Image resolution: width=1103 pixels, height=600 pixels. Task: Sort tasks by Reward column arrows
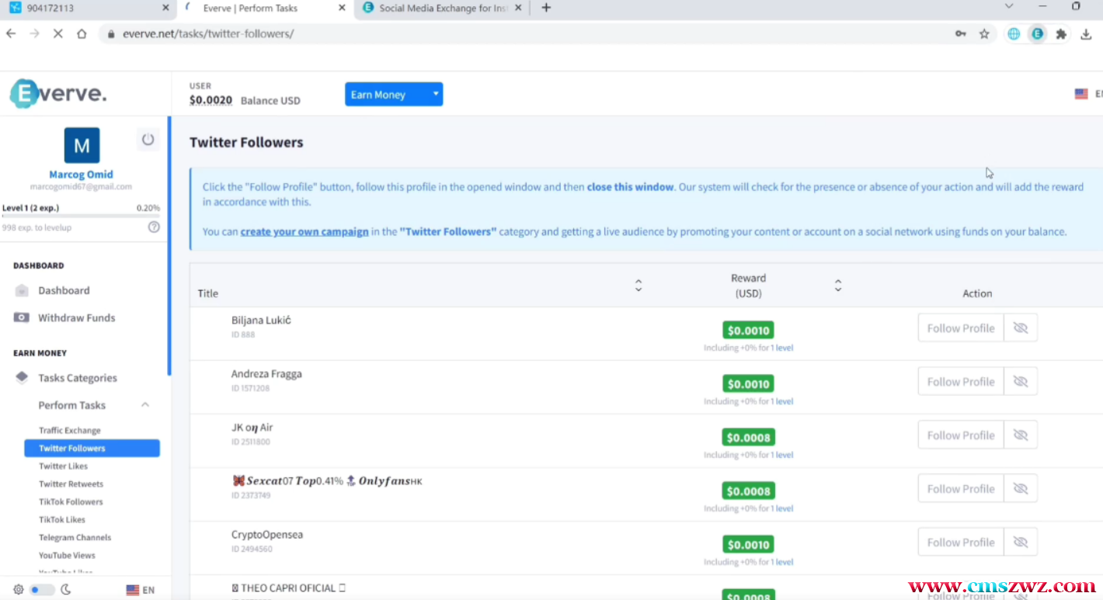(838, 286)
